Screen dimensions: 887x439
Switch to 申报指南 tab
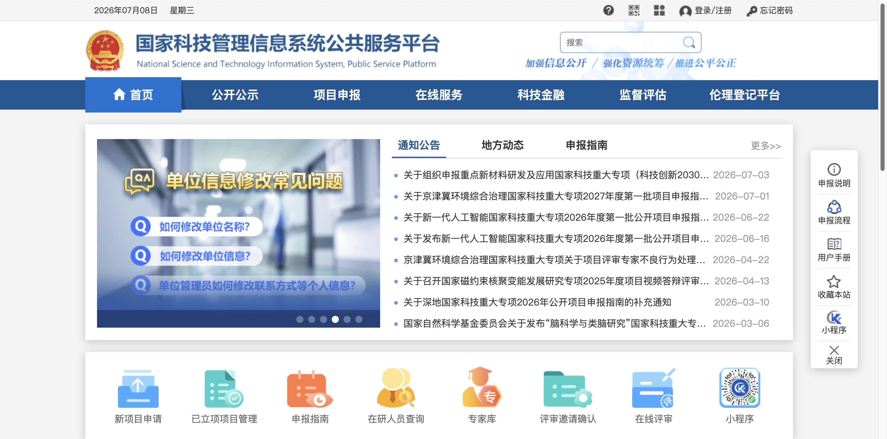tap(587, 145)
